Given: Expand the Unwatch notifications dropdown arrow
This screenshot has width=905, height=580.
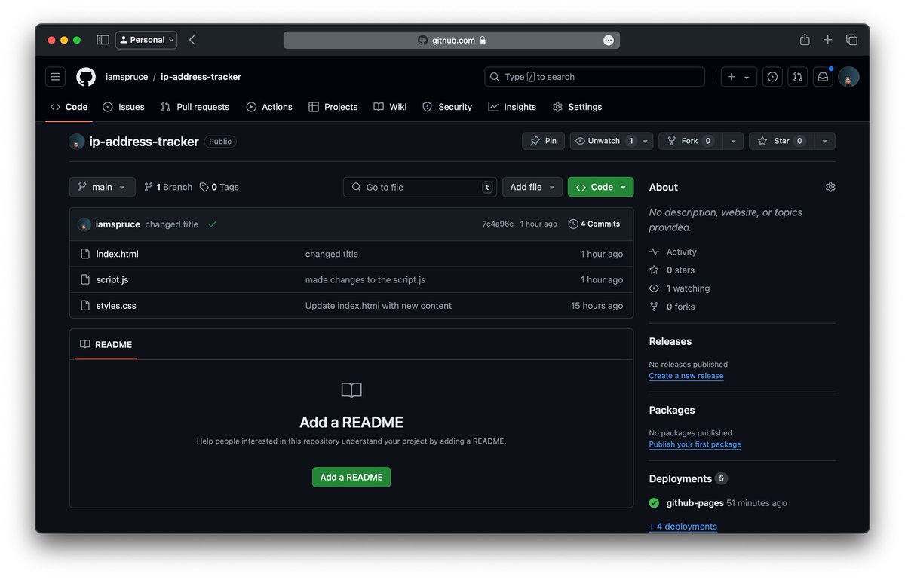Looking at the screenshot, I should (646, 141).
